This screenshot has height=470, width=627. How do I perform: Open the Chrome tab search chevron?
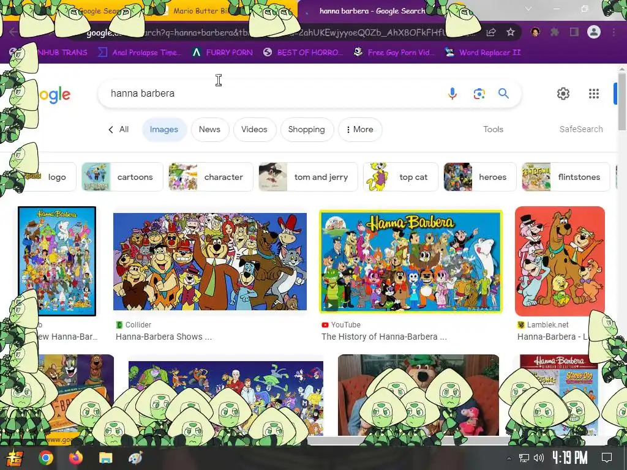pos(528,9)
